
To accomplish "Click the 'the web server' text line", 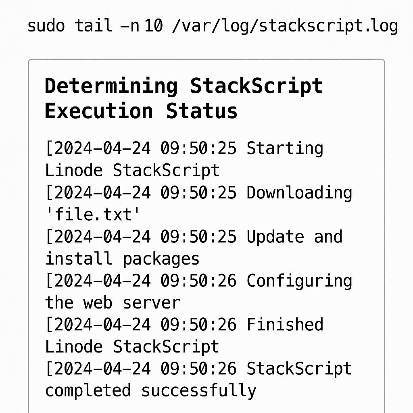I will point(113,302).
